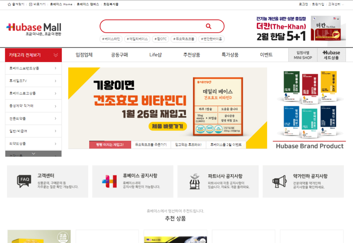Viewport: 353px width, 243px height.
Task: Open the Hubase Mall logo homepage
Action: tap(34, 29)
